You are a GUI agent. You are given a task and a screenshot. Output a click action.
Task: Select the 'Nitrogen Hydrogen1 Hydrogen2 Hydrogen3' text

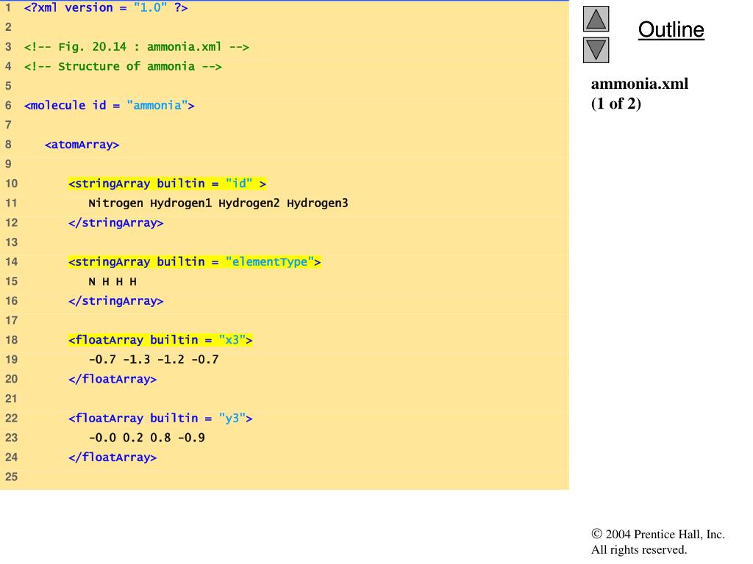click(x=218, y=203)
